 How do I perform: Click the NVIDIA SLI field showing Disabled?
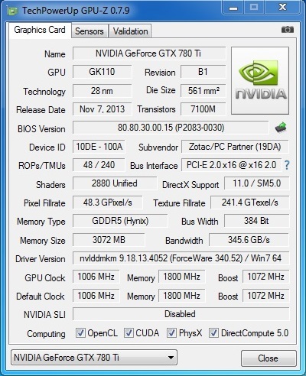pyautogui.click(x=181, y=314)
